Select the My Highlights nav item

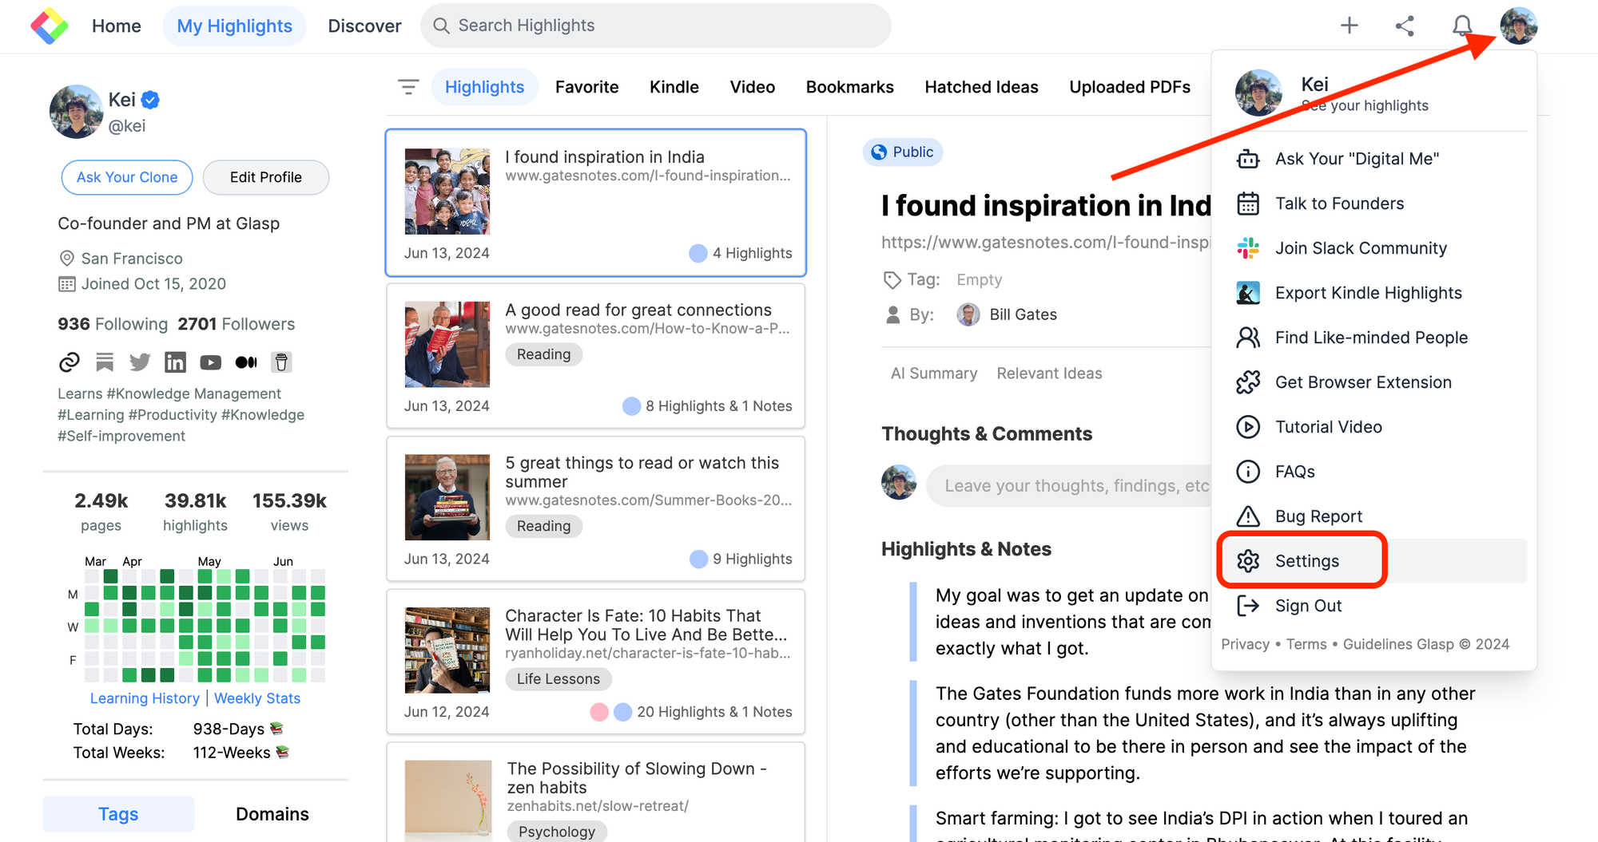pyautogui.click(x=235, y=26)
